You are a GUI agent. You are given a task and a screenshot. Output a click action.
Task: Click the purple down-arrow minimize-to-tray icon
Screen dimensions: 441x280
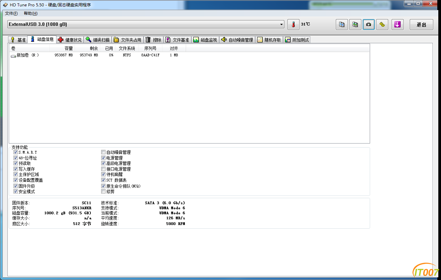(397, 24)
